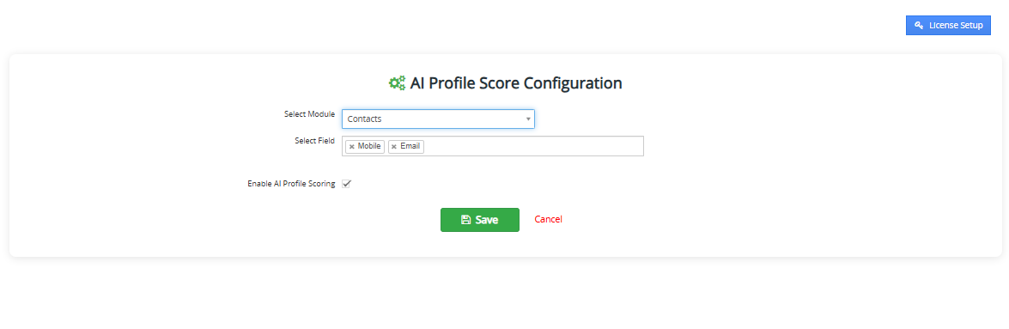1009x329 pixels.
Task: Click the Select Module label
Action: tap(309, 114)
